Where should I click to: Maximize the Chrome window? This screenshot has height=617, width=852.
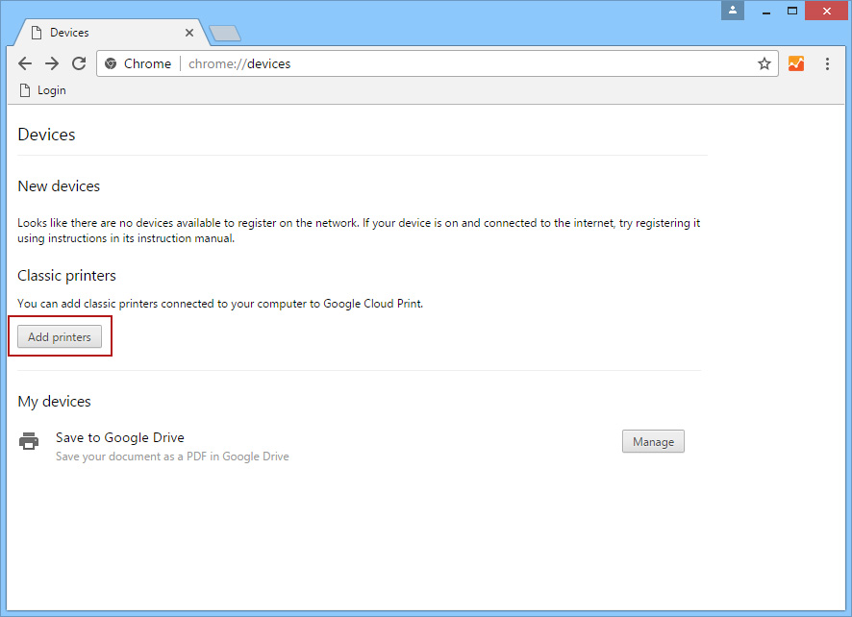click(x=792, y=11)
